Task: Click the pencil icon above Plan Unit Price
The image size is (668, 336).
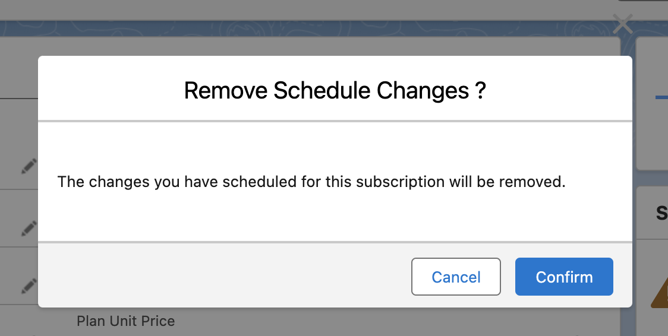Action: tap(29, 286)
